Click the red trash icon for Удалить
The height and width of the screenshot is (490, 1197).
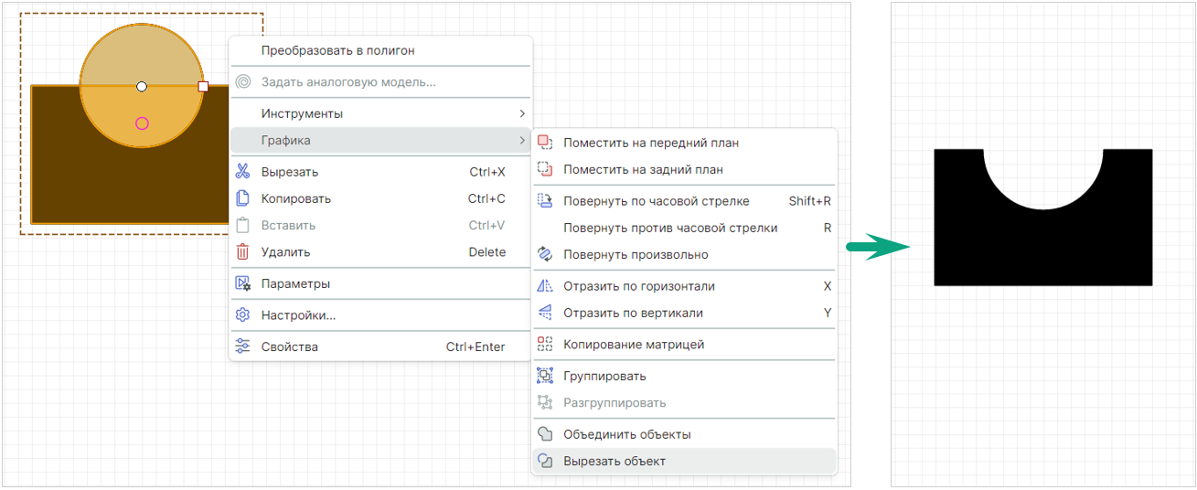click(x=242, y=252)
